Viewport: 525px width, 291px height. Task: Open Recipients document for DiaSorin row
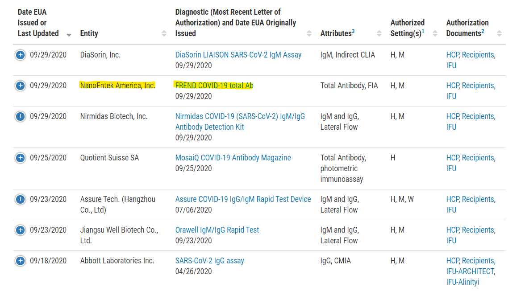[x=478, y=55]
